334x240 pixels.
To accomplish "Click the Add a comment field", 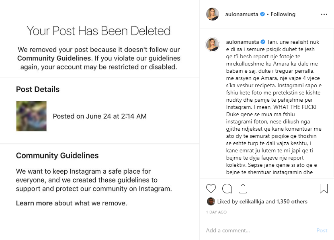I will [259, 230].
